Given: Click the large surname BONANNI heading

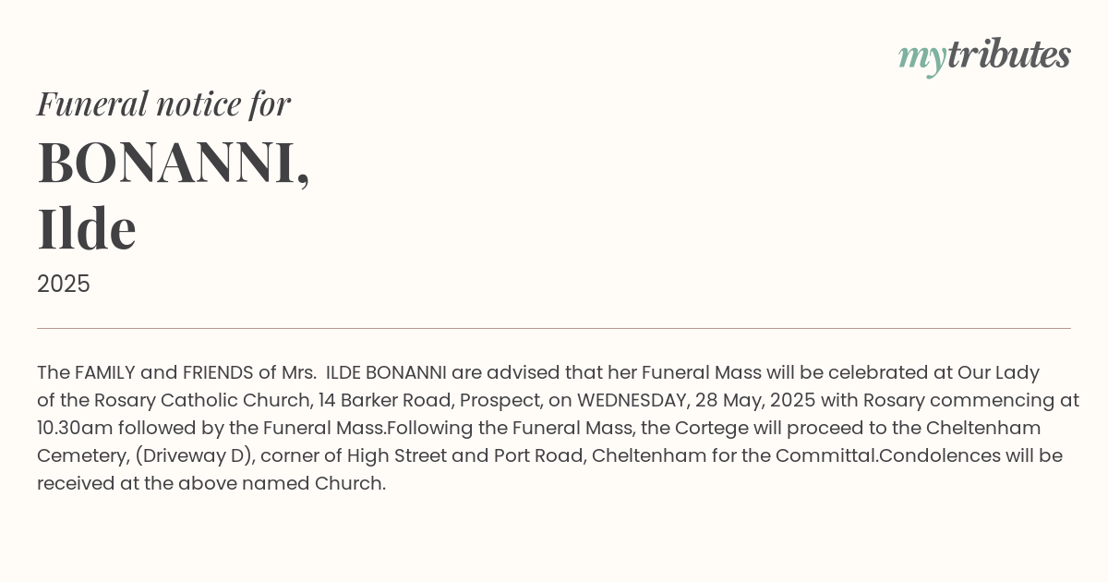Looking at the screenshot, I should click(174, 163).
